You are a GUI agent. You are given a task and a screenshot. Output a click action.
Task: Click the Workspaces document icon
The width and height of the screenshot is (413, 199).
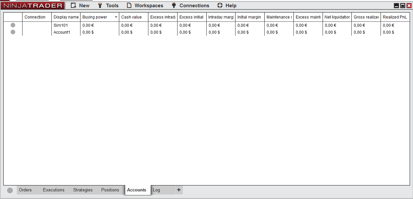point(129,6)
